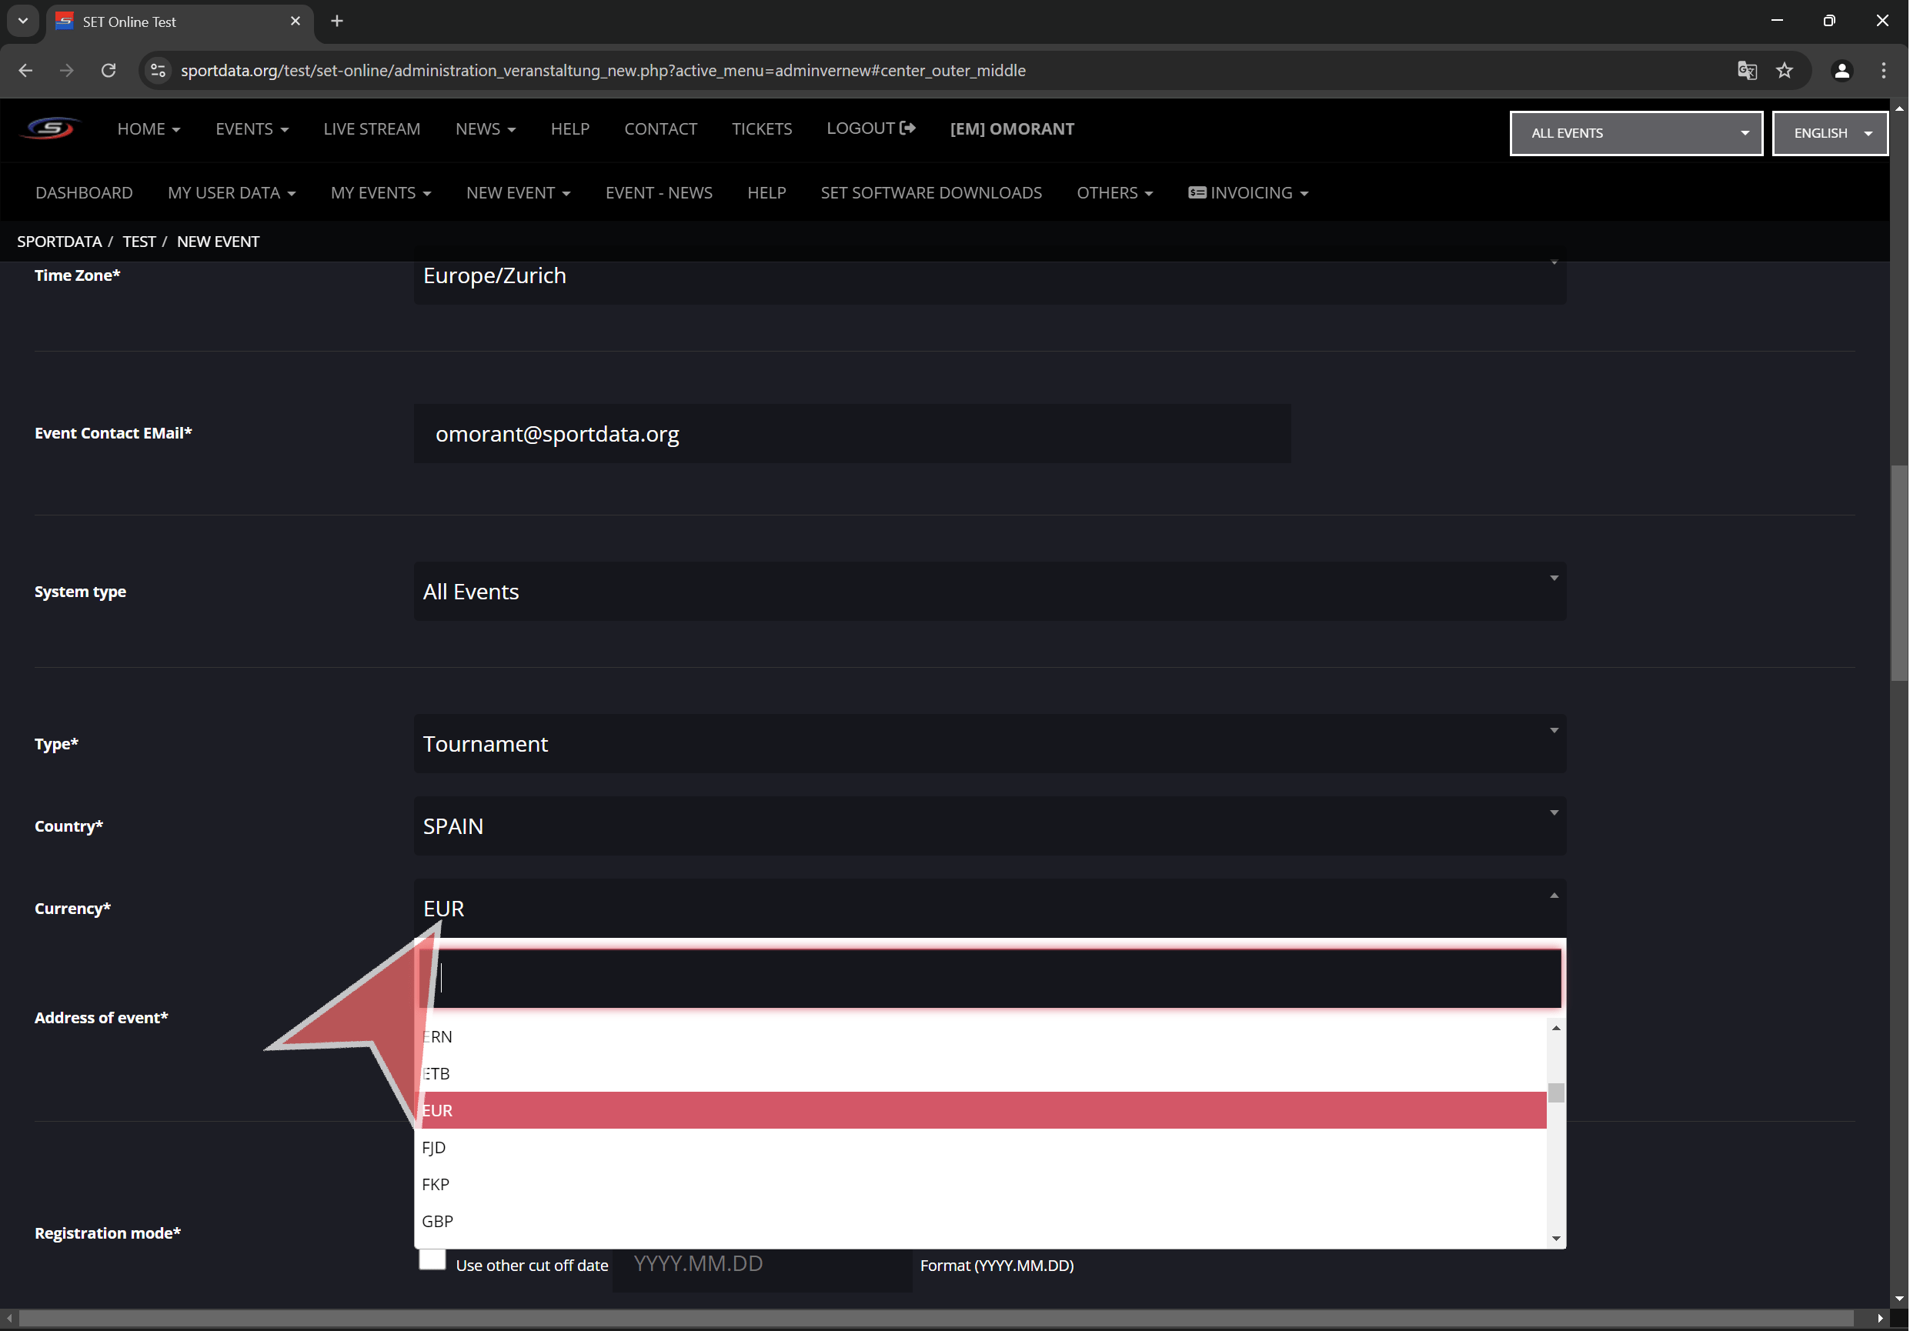Click the currency list scrollbar down arrow
The image size is (1910, 1331).
click(x=1555, y=1239)
